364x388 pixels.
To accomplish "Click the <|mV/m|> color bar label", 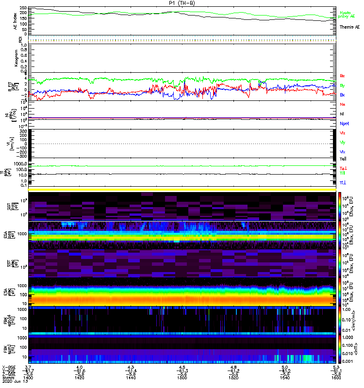I will point(354,321).
